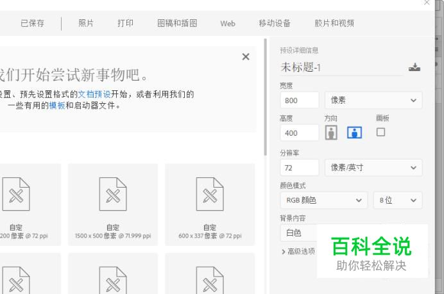444x294 pixels.
Task: Click the document name 未标题-1 field
Action: (341, 67)
